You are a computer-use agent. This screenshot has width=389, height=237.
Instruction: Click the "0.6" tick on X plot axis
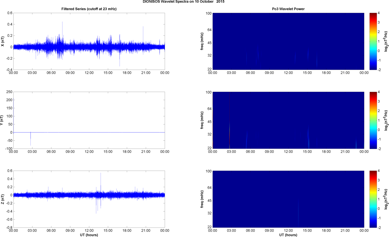point(9,13)
